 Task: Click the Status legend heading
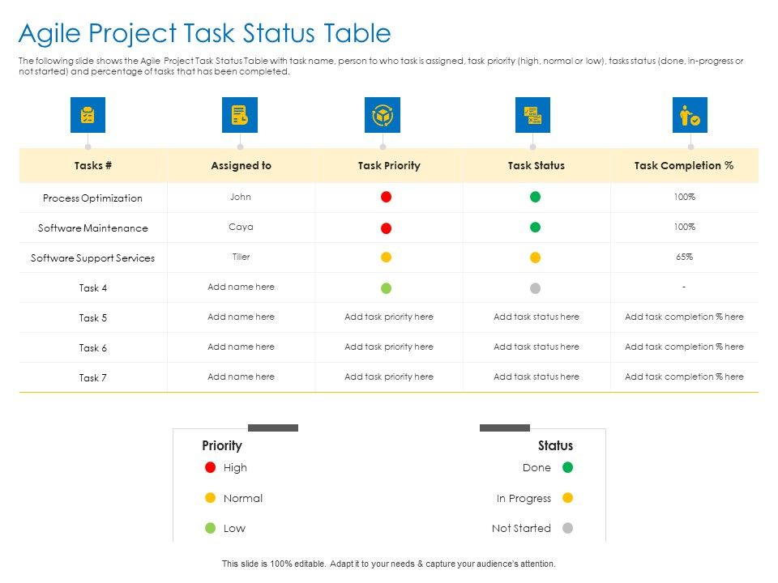point(555,445)
